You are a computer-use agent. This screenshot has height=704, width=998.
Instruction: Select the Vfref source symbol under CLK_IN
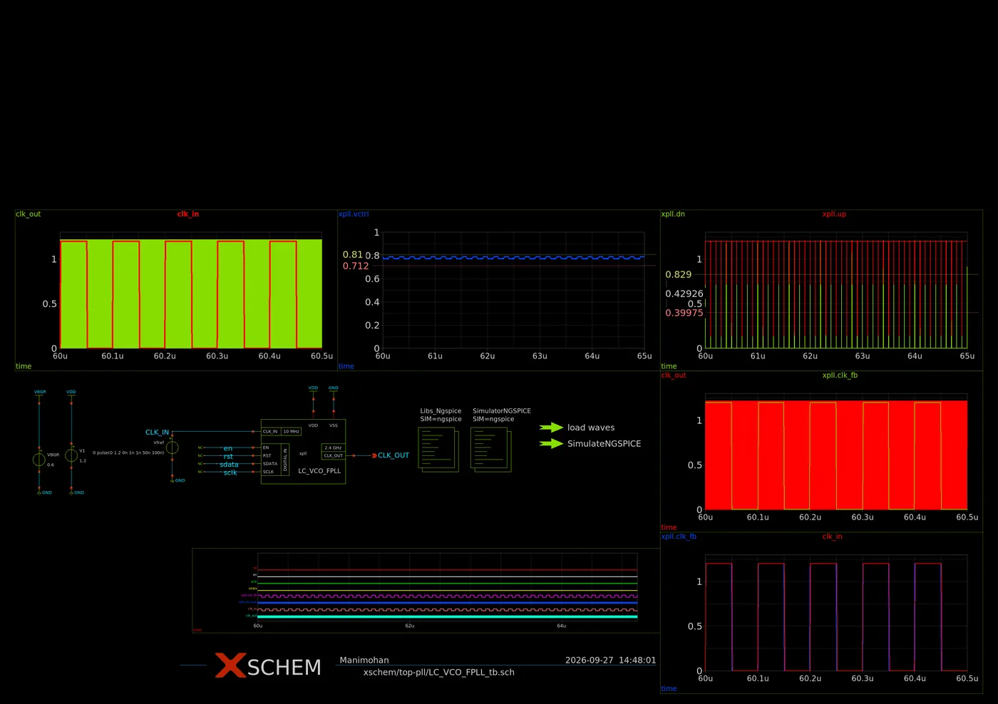(x=172, y=447)
